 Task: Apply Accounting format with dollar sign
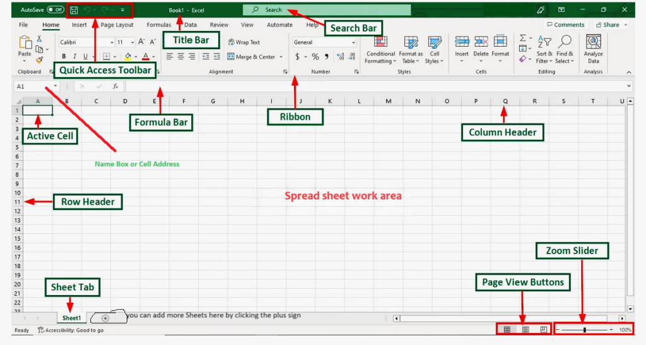tap(298, 56)
